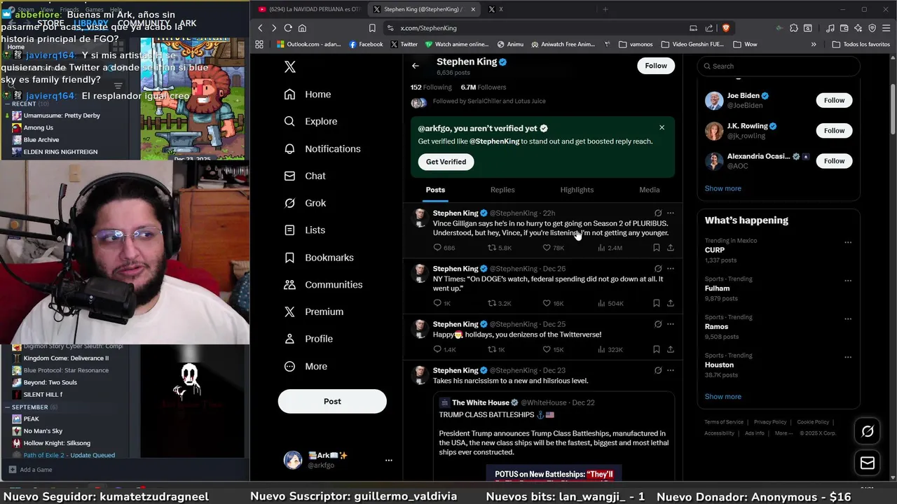Open Notifications in X sidebar

tap(322, 148)
